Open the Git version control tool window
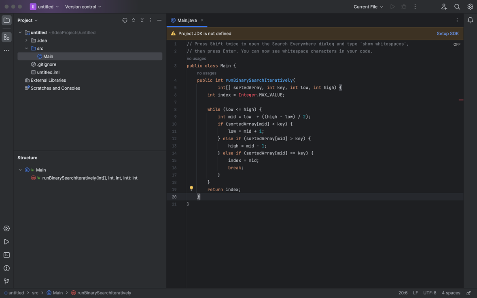The width and height of the screenshot is (477, 298). (x=6, y=281)
